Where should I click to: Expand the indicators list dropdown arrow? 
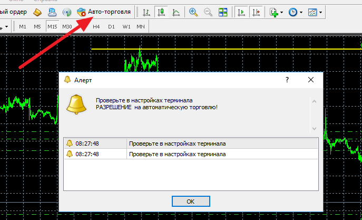tap(282, 12)
